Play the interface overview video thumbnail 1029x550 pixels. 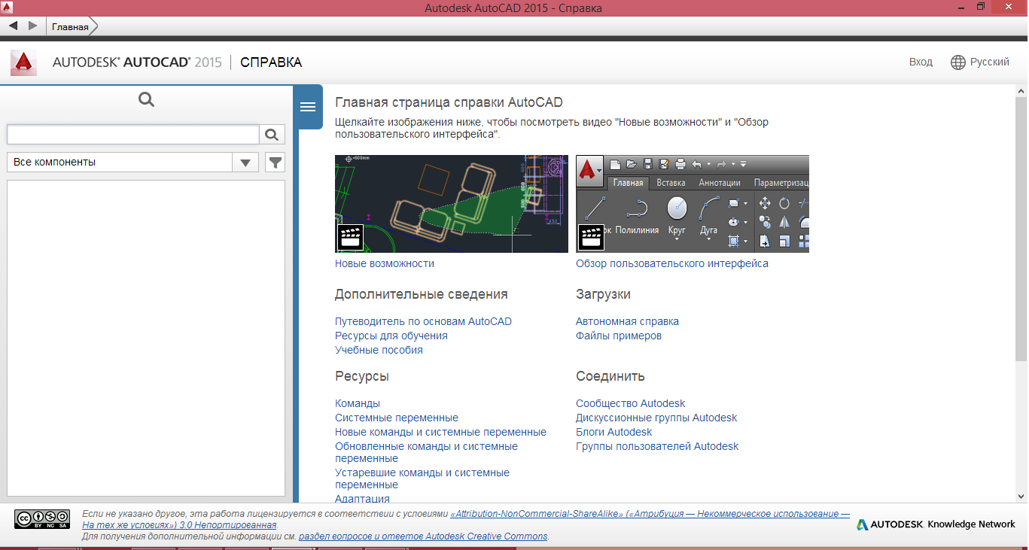click(x=693, y=204)
